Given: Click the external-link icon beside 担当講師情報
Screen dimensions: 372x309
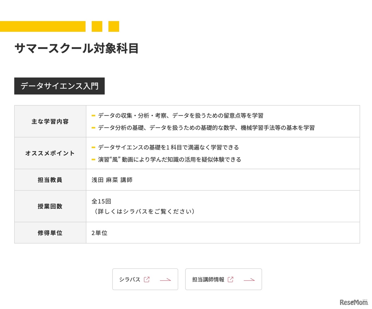Looking at the screenshot, I should click(x=230, y=280).
